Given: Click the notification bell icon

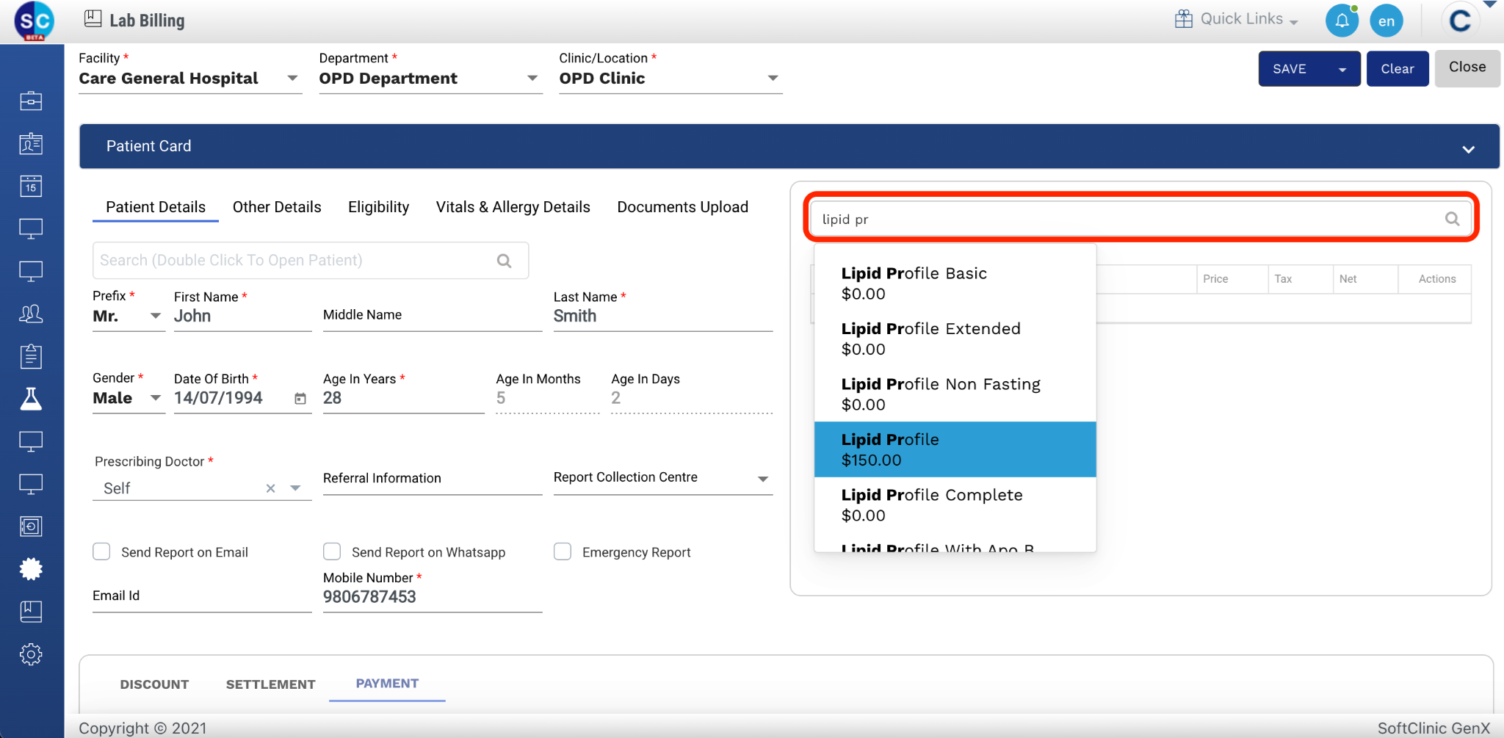Looking at the screenshot, I should tap(1342, 21).
